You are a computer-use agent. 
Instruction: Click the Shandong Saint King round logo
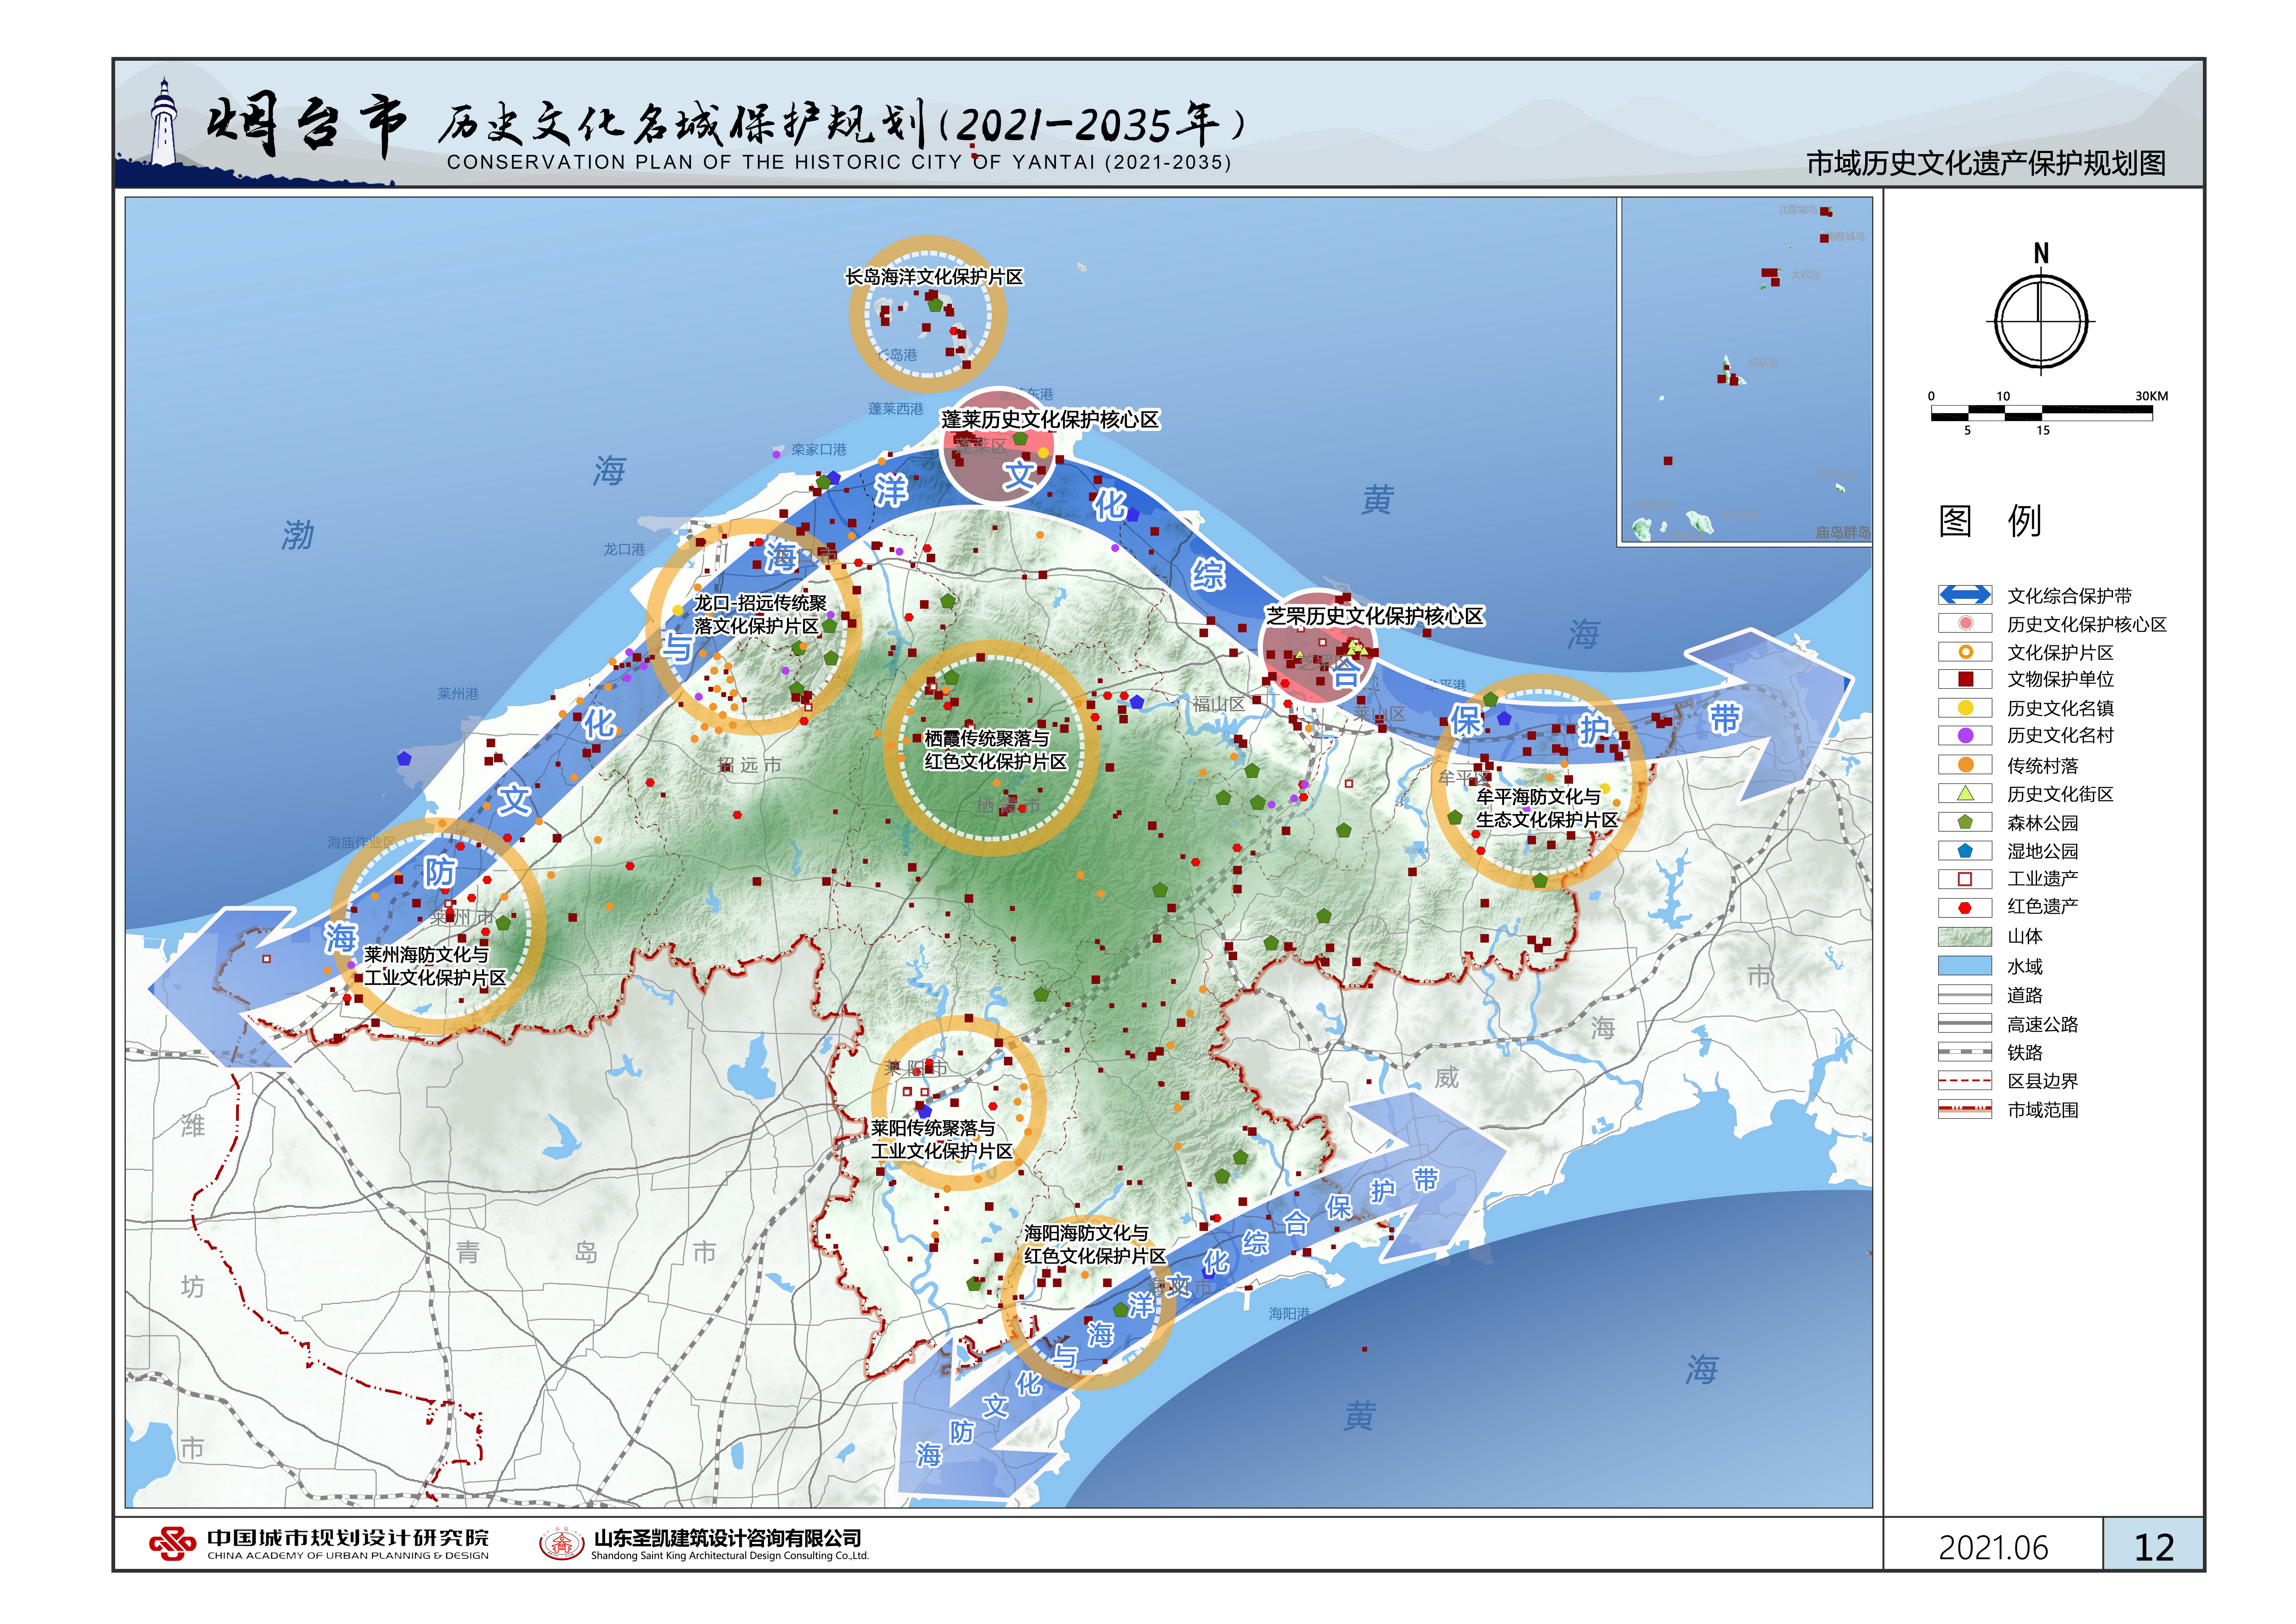pos(562,1544)
